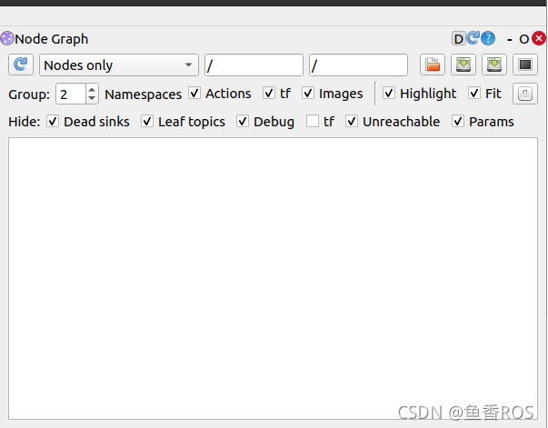Decrease the Group depth value
Viewport: 548px width, 428px height.
(x=92, y=98)
